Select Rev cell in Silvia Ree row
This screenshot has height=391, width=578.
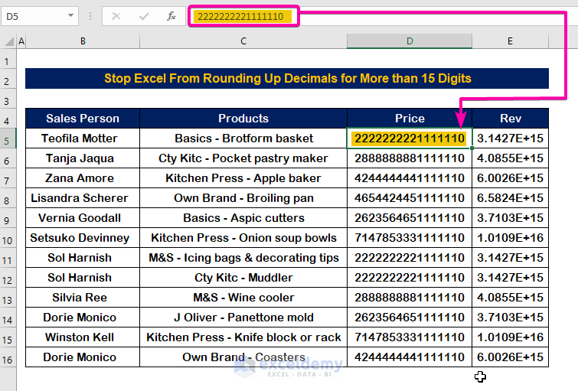(x=510, y=298)
